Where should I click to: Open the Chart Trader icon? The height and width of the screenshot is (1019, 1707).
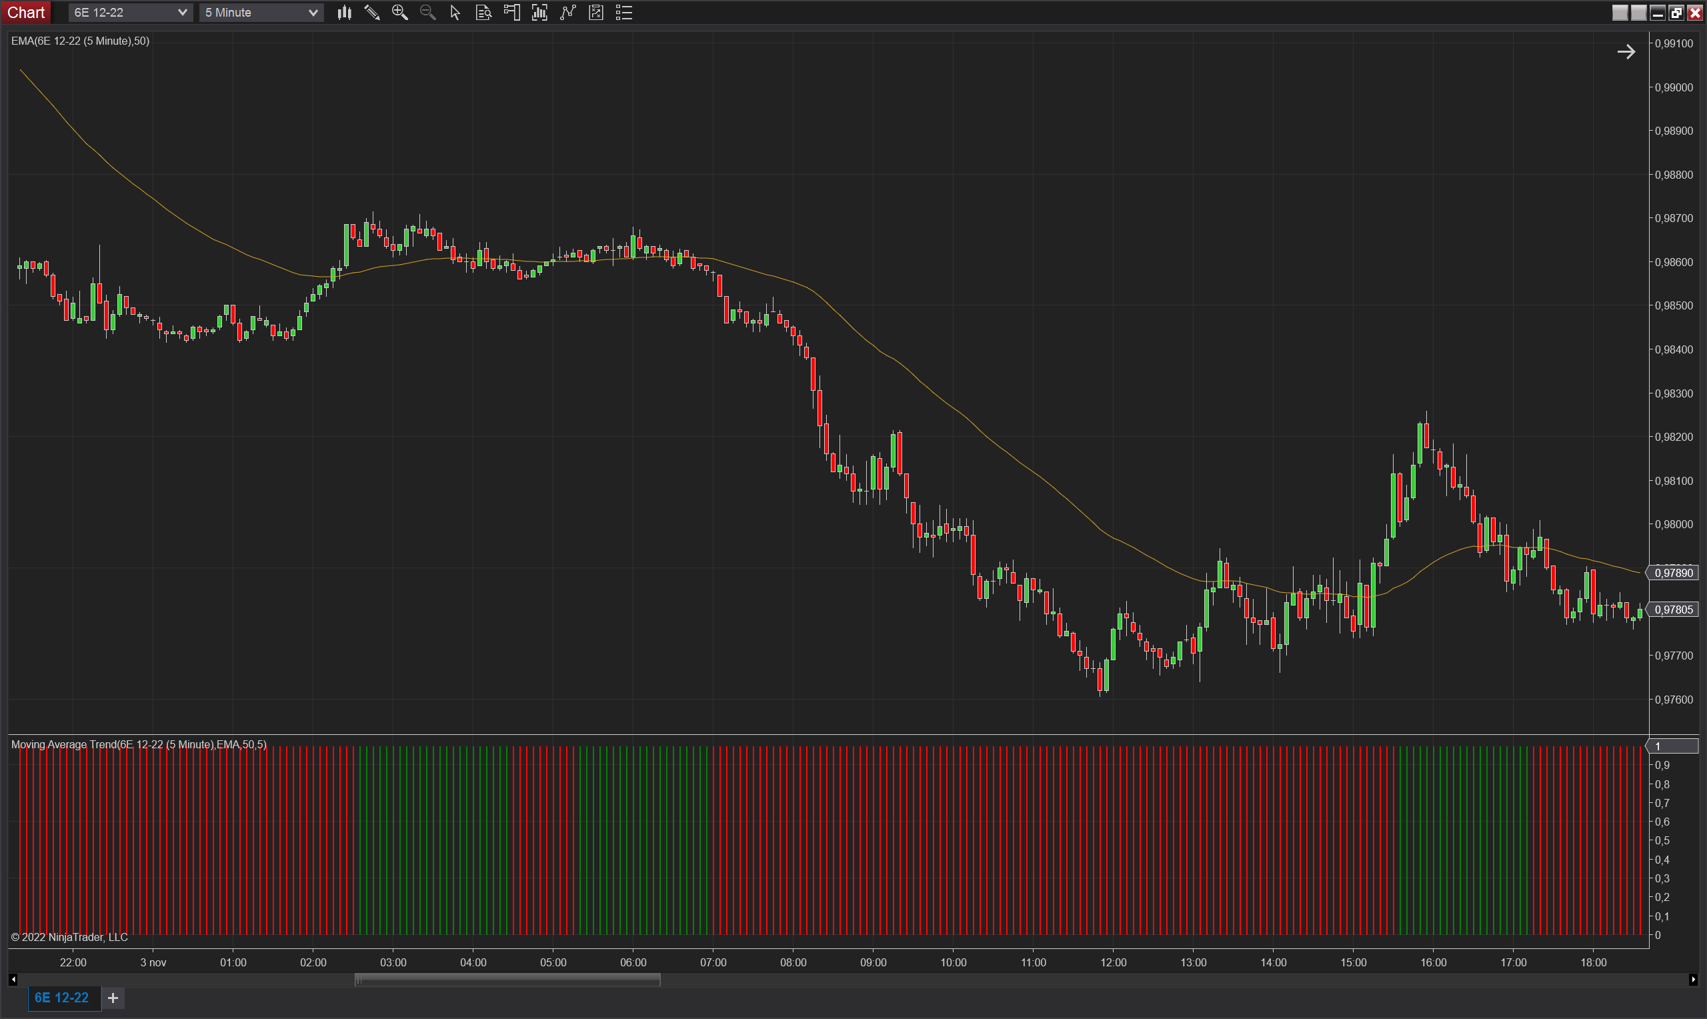512,13
